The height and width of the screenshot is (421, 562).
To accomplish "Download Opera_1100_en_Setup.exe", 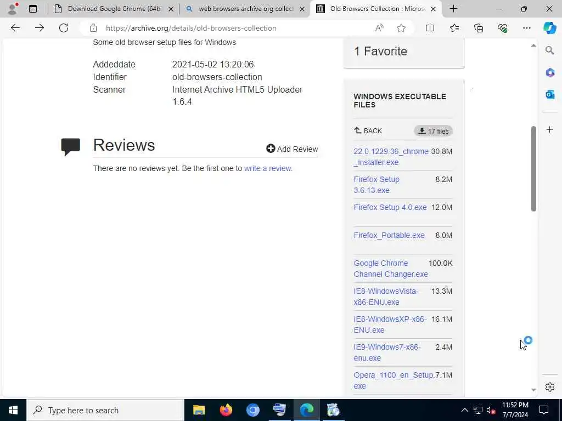I will [394, 380].
